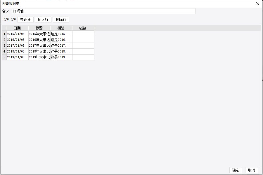Click the description cell 这是2015...
Screen dimensions: 263x175
(x=61, y=34)
